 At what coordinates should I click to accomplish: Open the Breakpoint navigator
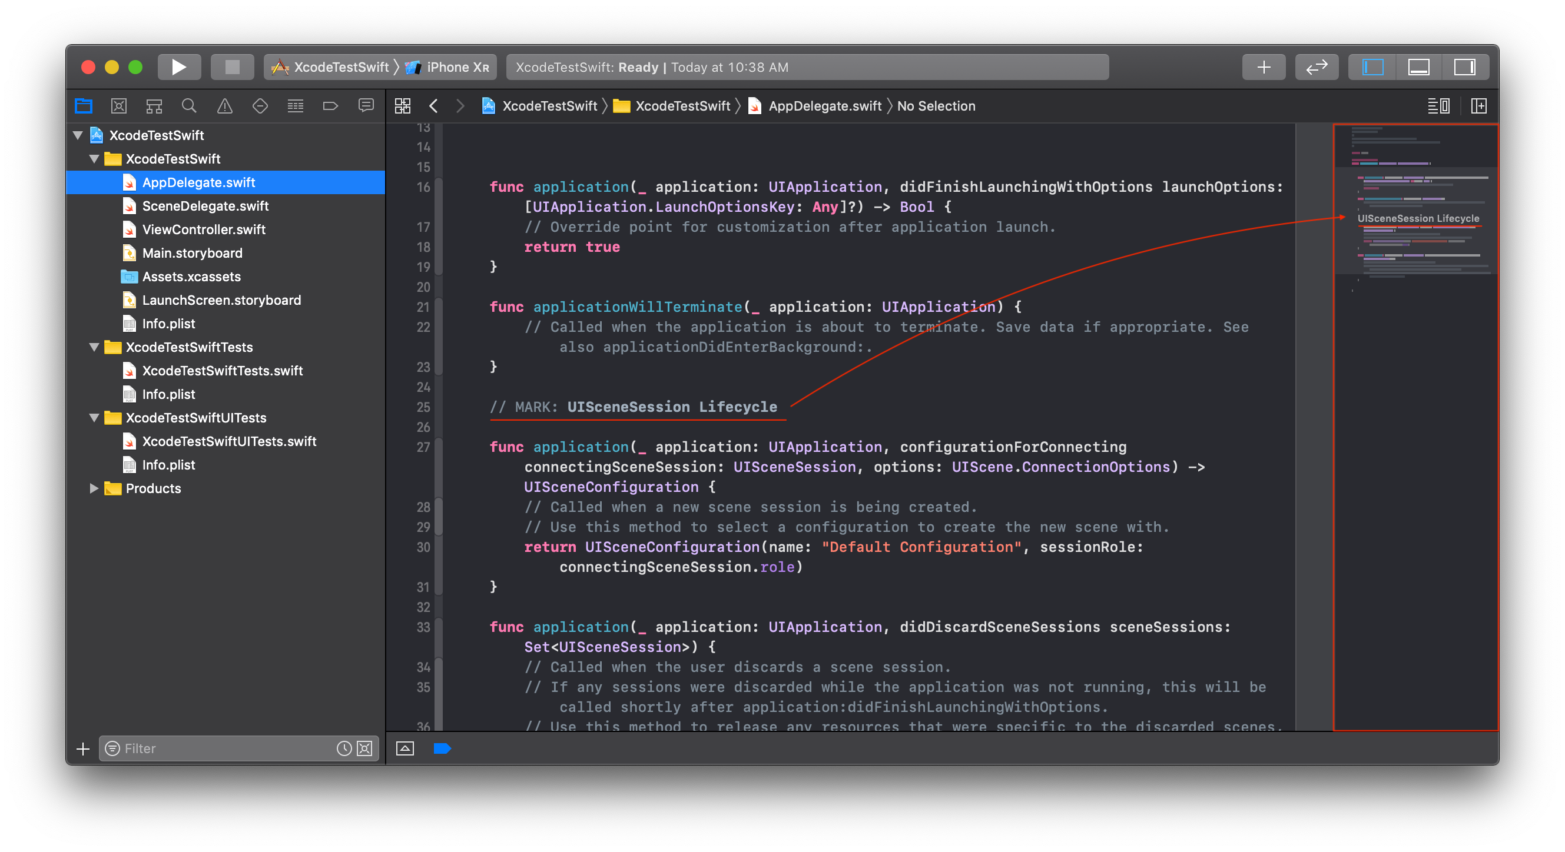tap(331, 105)
